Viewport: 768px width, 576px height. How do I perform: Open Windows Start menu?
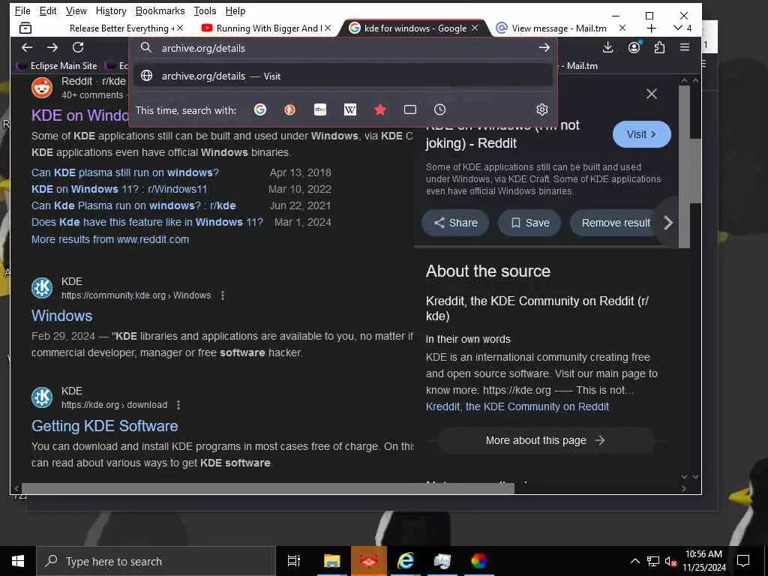point(18,561)
